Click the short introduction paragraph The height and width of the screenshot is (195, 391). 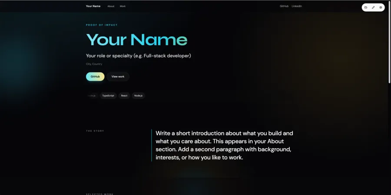pyautogui.click(x=224, y=145)
